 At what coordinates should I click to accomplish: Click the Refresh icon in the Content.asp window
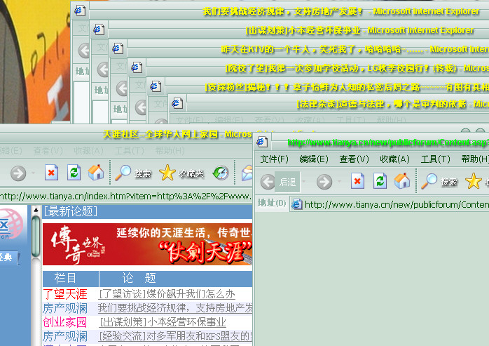pyautogui.click(x=380, y=181)
